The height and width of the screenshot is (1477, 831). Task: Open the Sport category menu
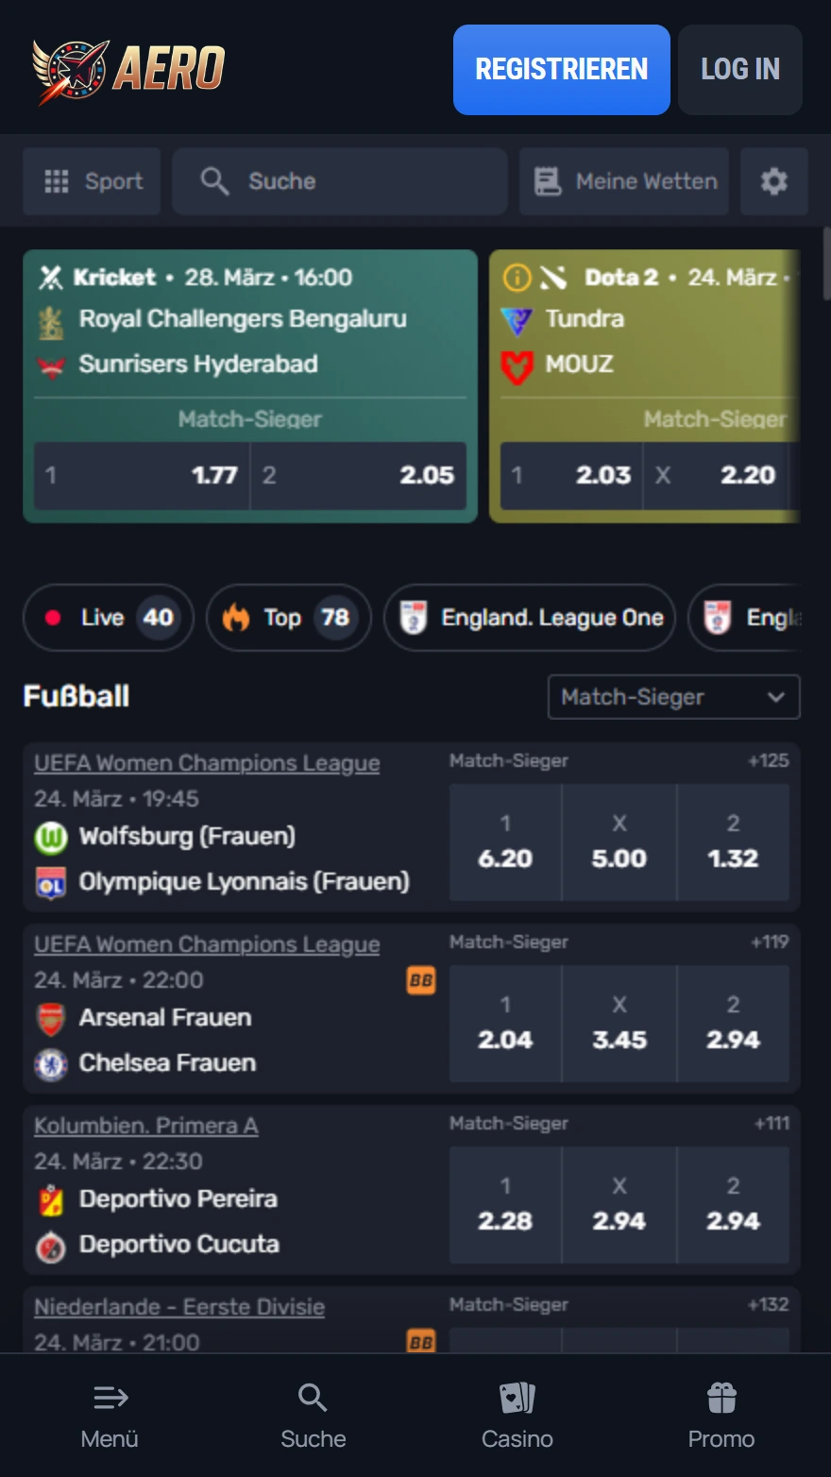tap(93, 181)
